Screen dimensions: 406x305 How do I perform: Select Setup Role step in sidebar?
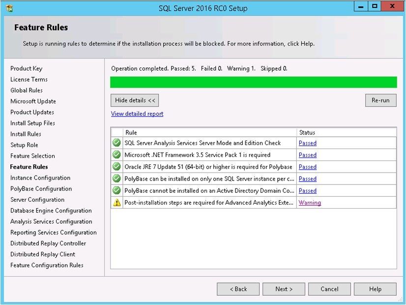click(24, 145)
